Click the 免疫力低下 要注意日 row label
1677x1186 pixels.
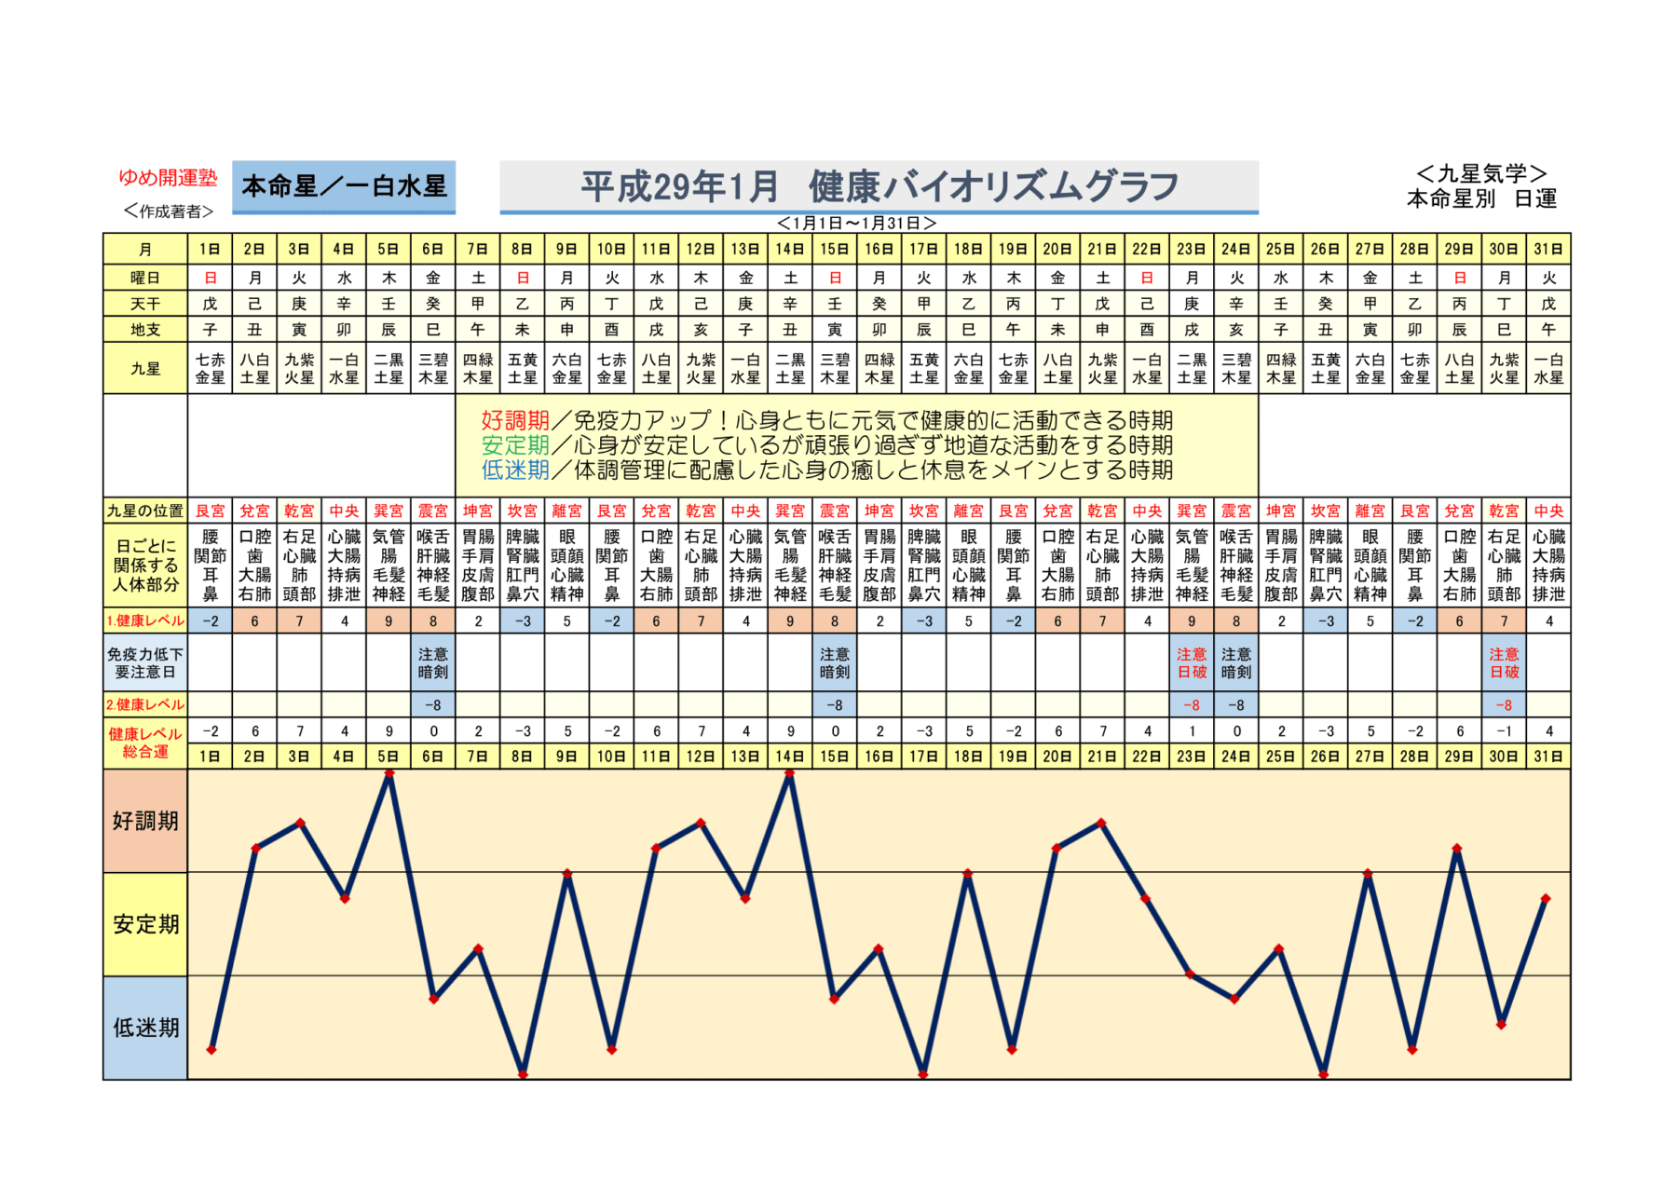click(145, 663)
